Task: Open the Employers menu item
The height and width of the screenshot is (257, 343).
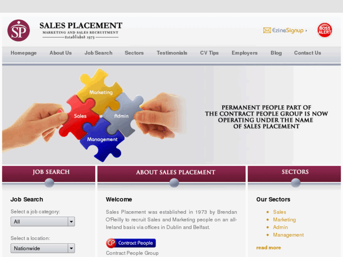Action: (244, 53)
